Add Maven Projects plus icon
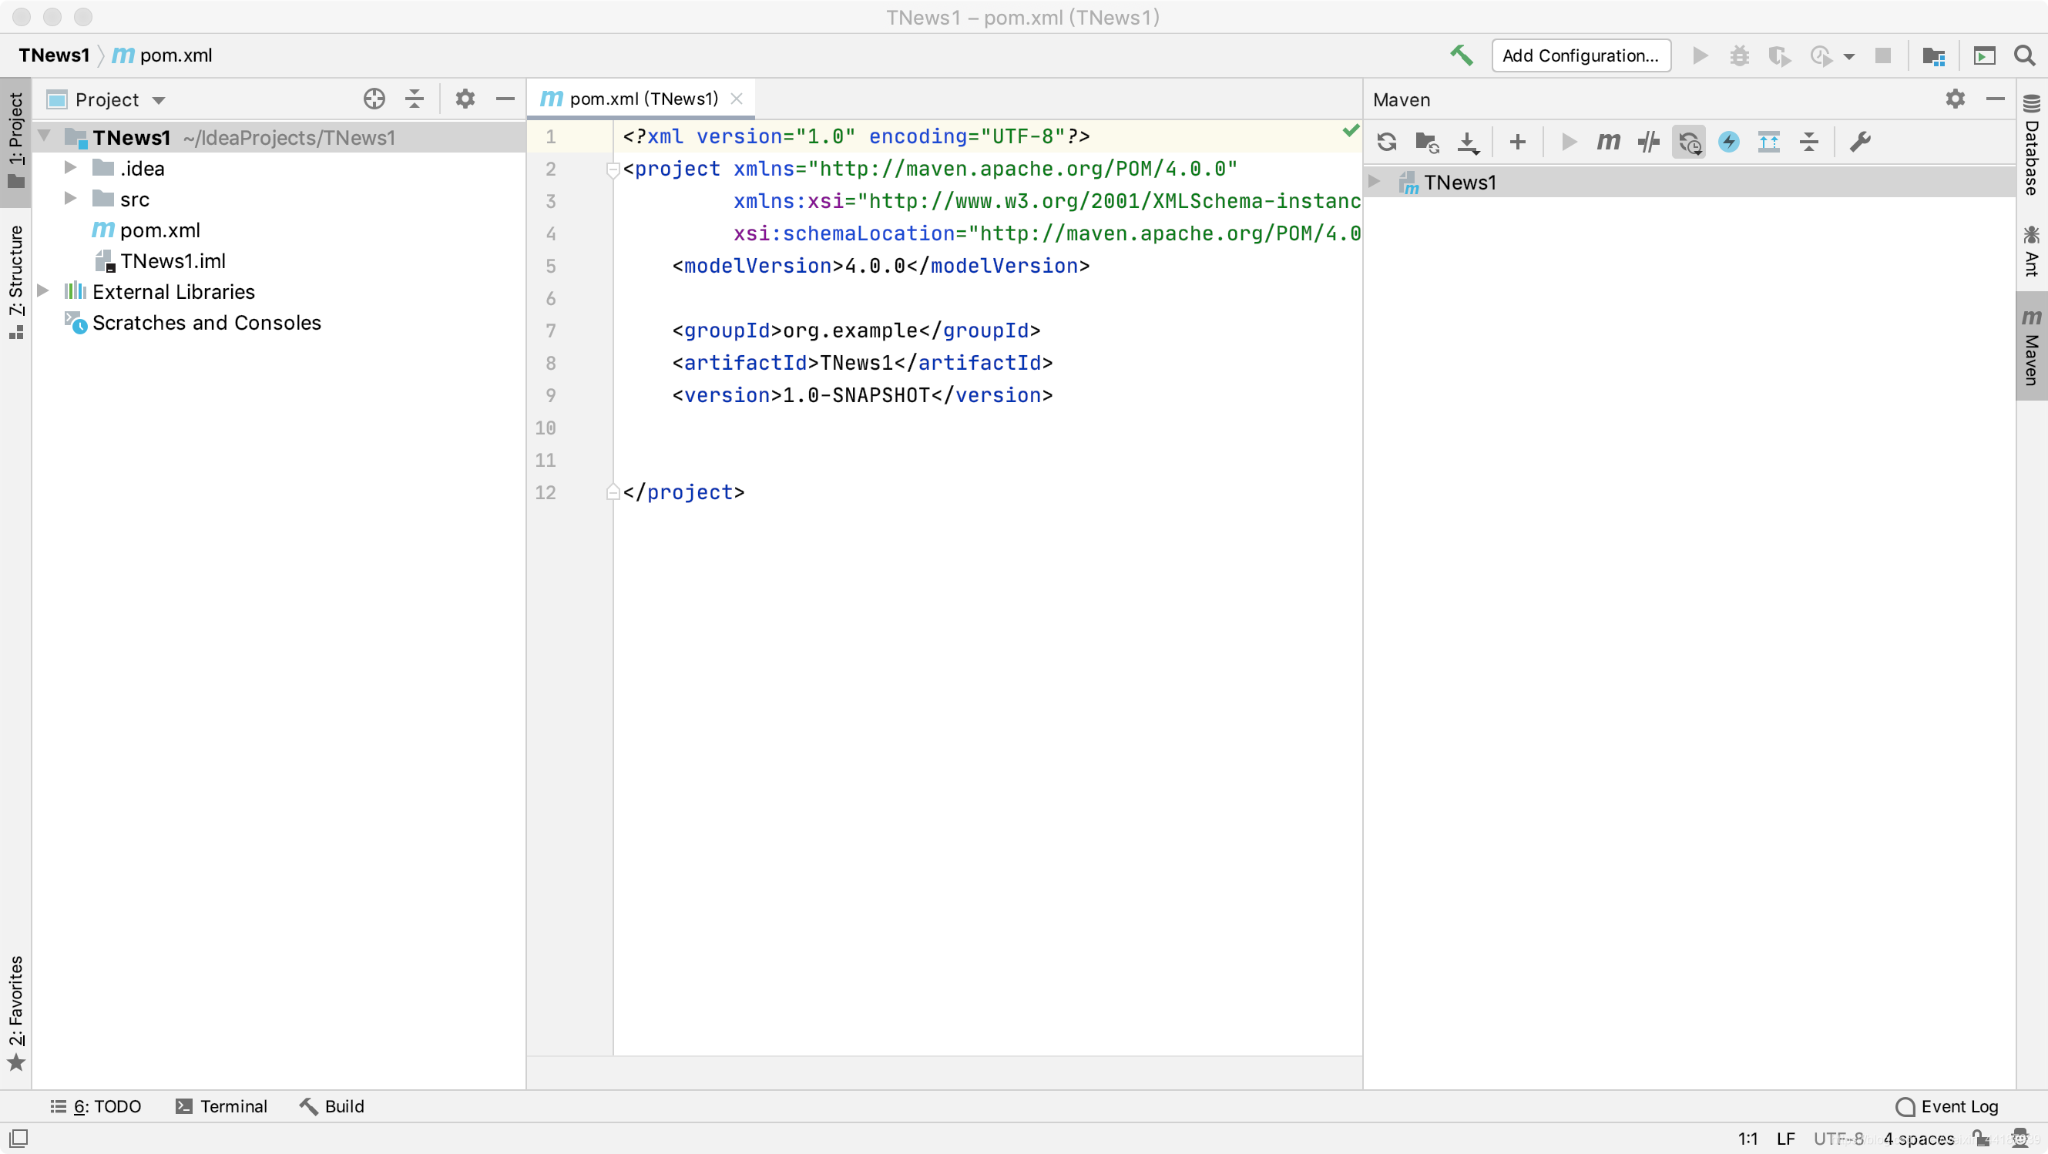 point(1518,143)
